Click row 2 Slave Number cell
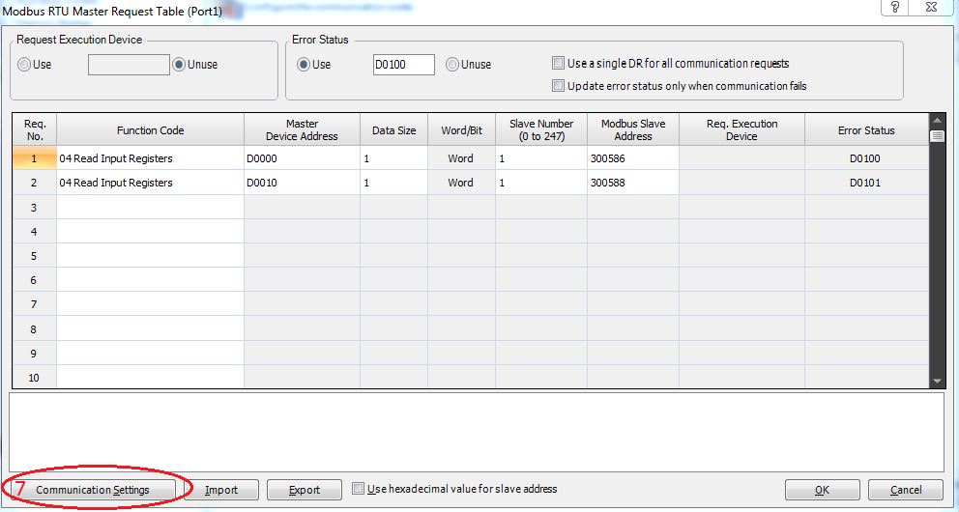Image resolution: width=959 pixels, height=512 pixels. pos(541,183)
